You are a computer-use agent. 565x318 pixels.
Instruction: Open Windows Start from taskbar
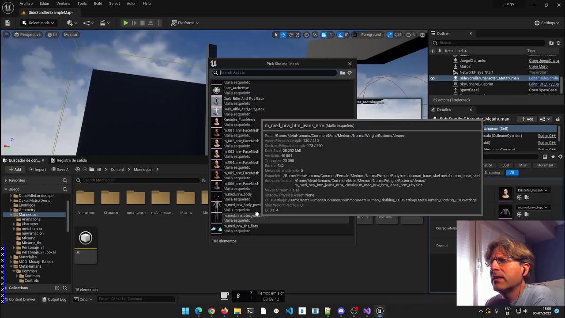tap(185, 311)
